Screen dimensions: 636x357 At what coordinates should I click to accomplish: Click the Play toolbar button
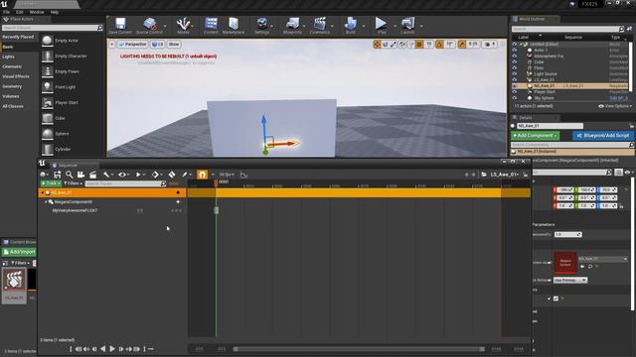(x=381, y=24)
